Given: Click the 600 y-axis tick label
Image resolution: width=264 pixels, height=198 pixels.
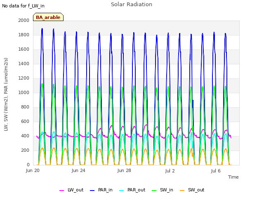Looking at the screenshot, I should tap(25, 121).
